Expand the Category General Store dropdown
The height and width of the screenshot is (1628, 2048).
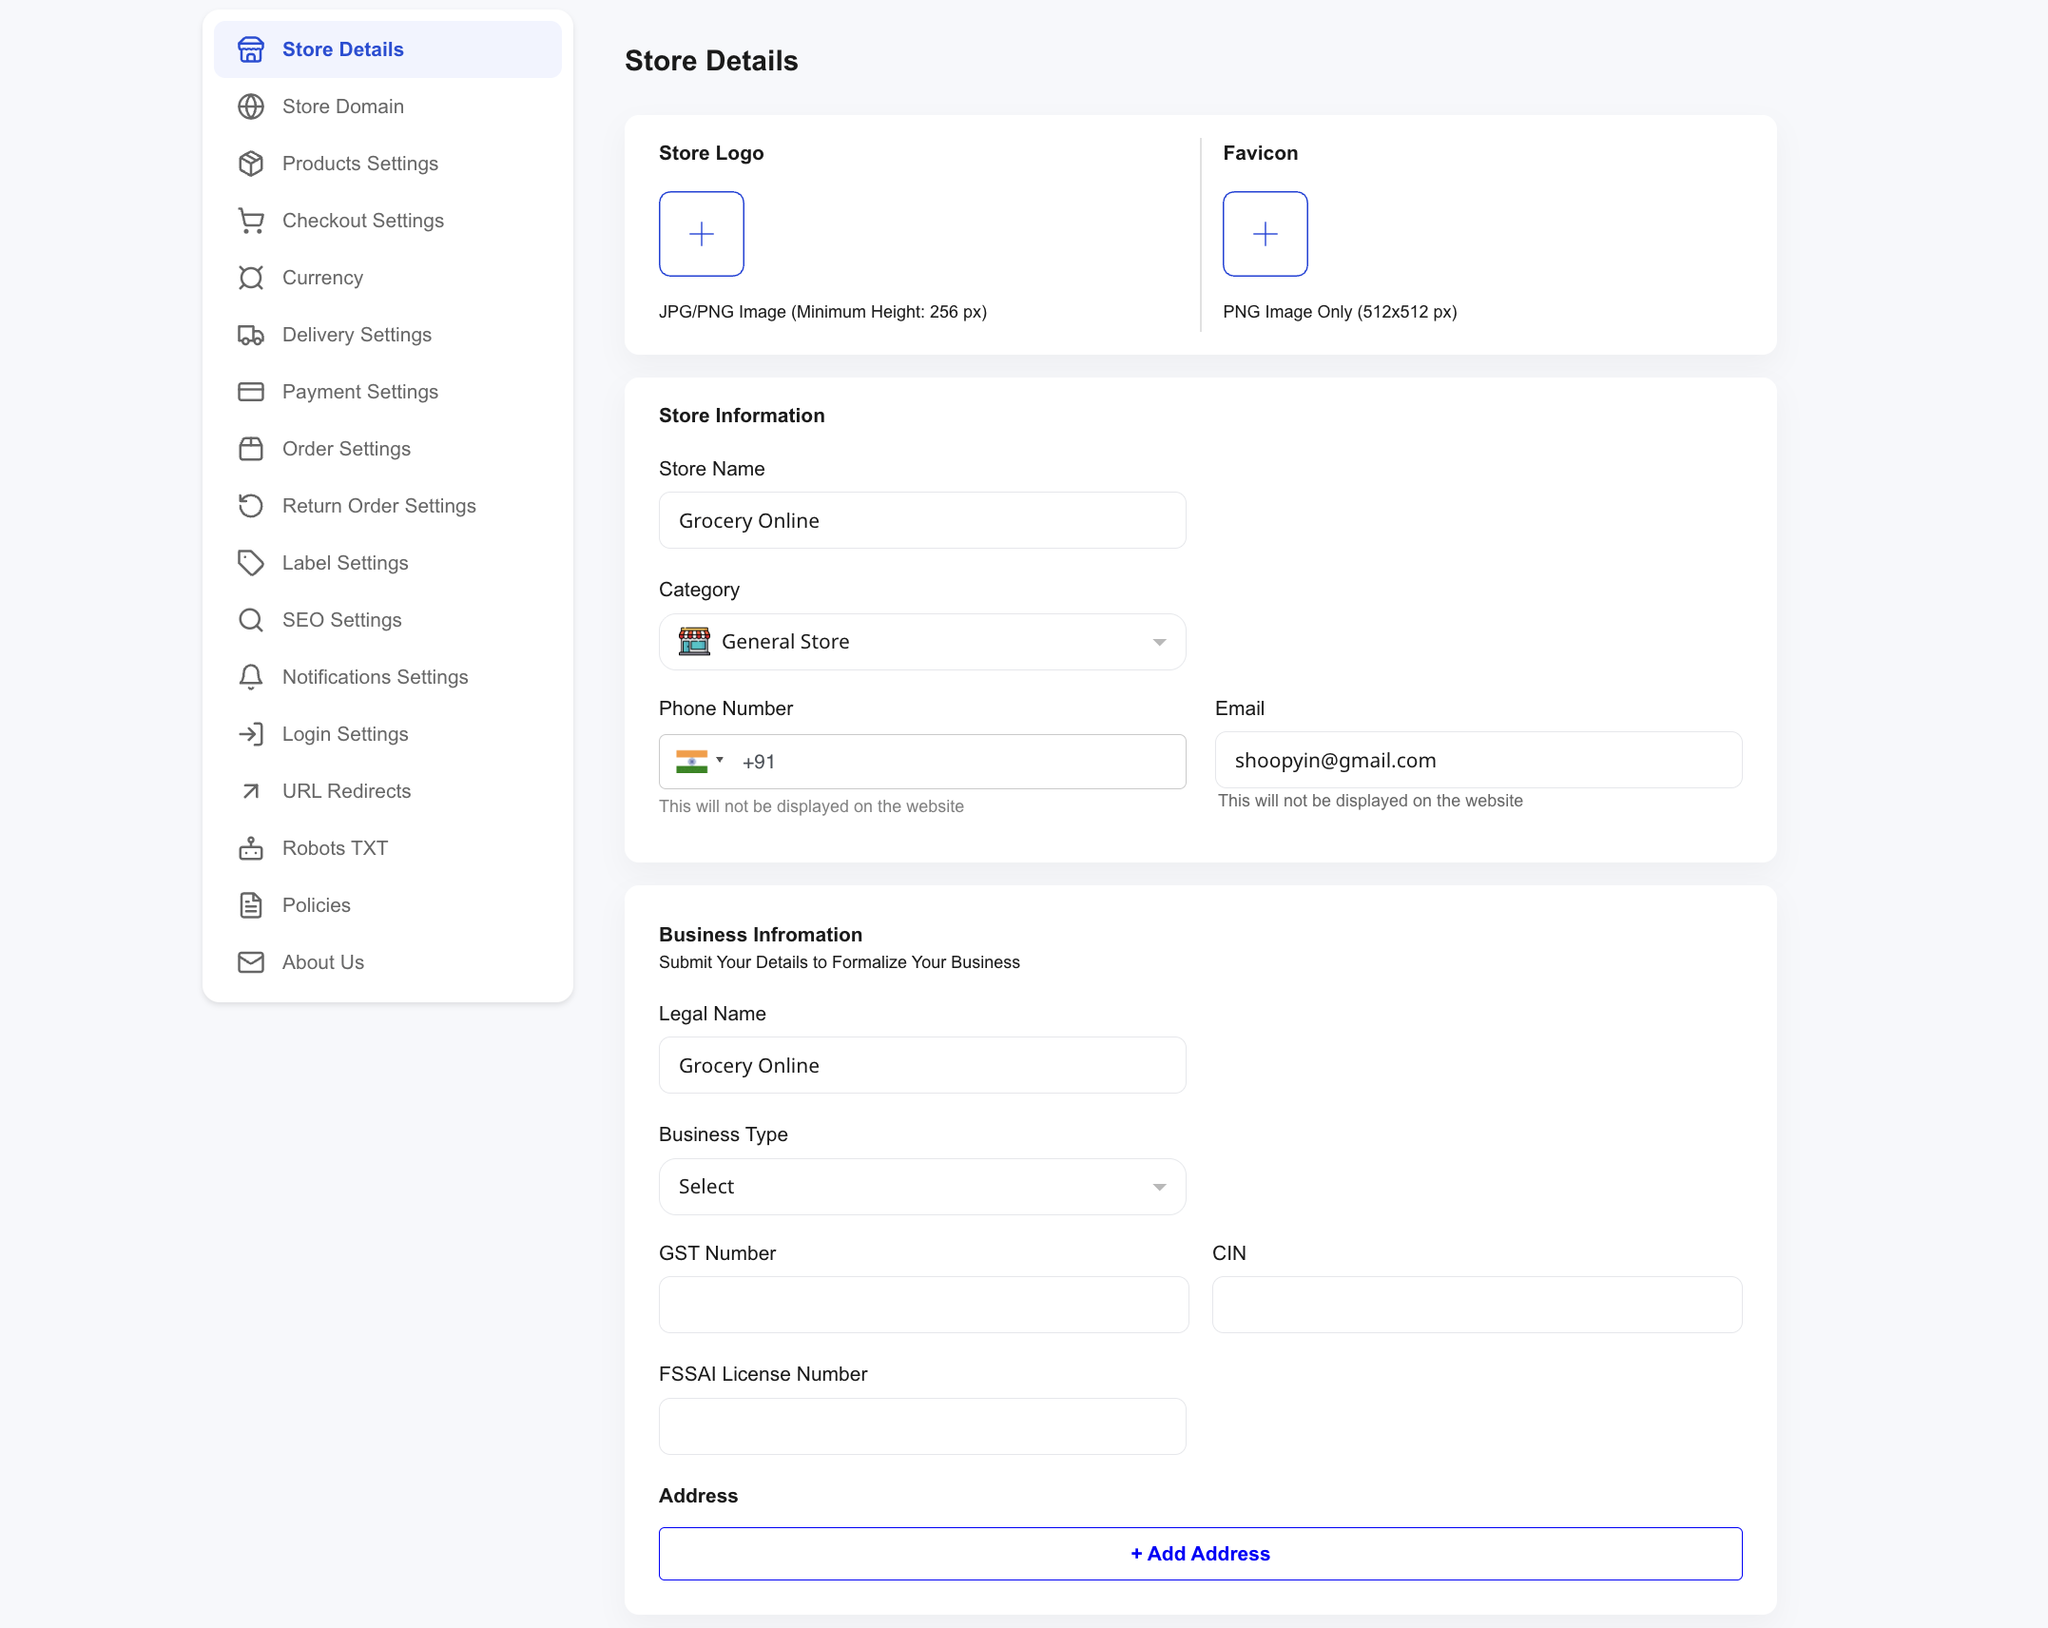point(921,642)
